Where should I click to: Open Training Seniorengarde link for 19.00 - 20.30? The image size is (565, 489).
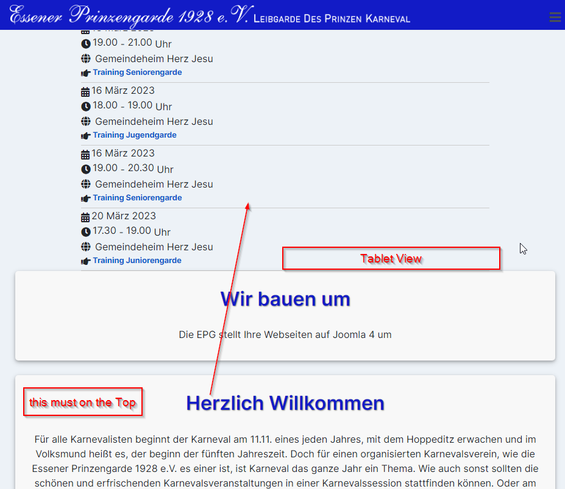(x=137, y=198)
